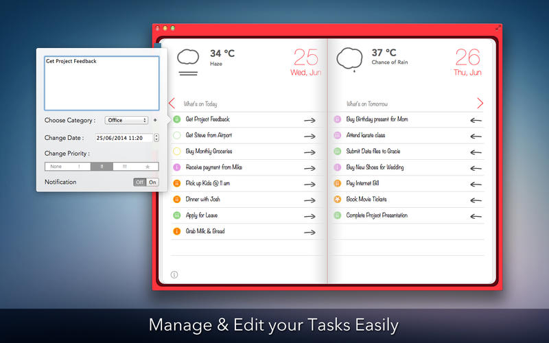549x343 pixels.
Task: Go to next day with red chevron
Action: click(480, 103)
